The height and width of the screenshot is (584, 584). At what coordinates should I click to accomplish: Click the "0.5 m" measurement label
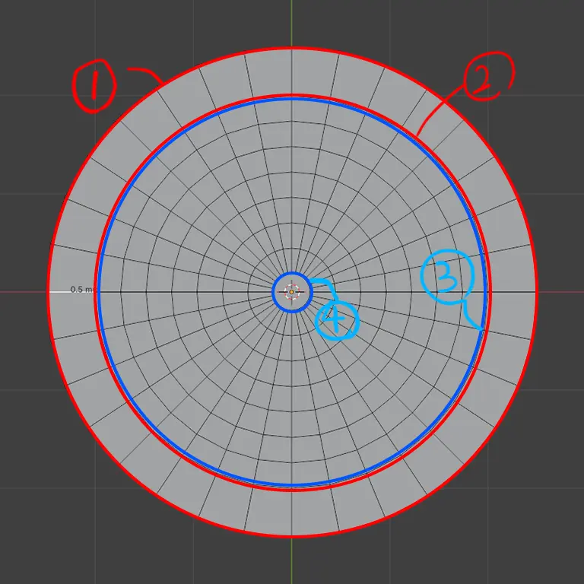pyautogui.click(x=81, y=290)
